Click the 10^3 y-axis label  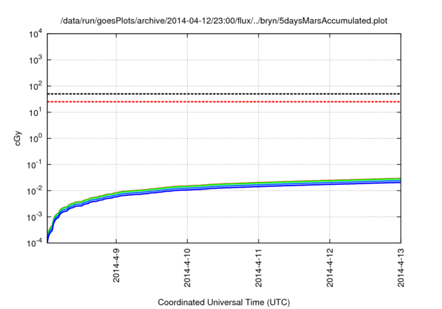[36, 60]
